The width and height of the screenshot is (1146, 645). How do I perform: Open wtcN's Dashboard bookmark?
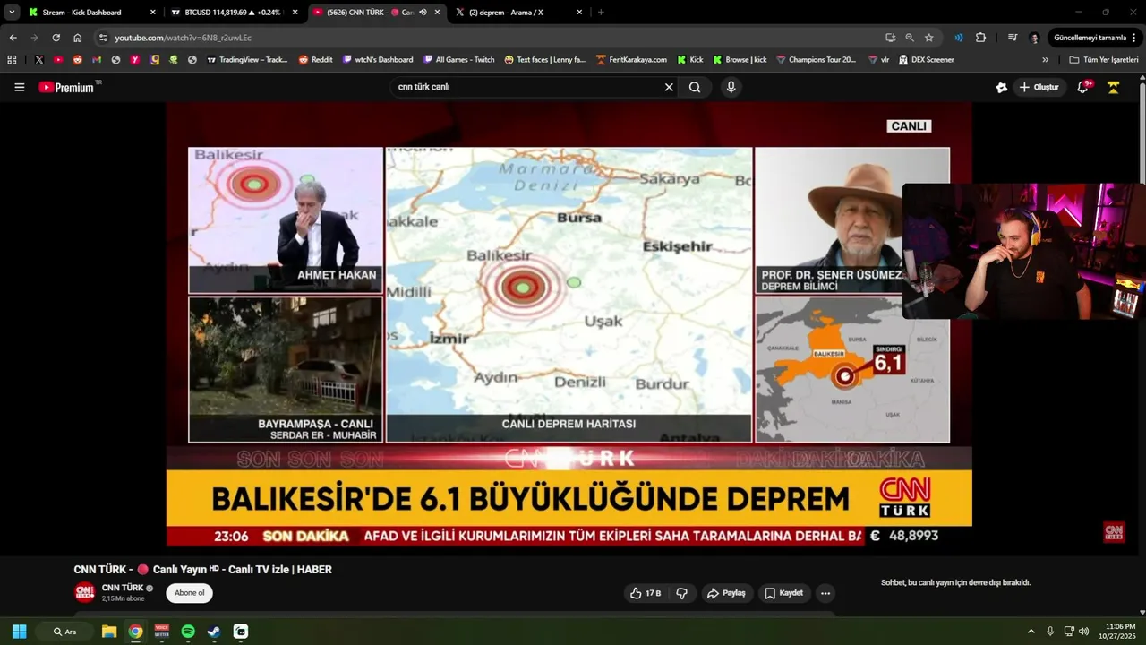(378, 60)
